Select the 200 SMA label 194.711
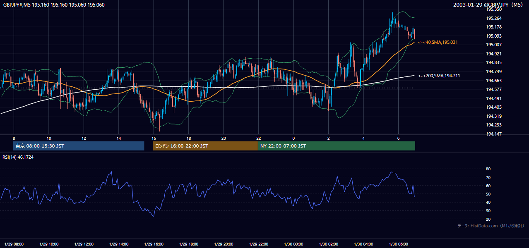This screenshot has height=248, width=529. tap(439, 76)
